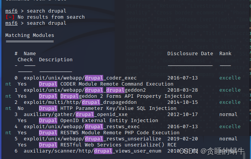Click the second 'msf6' prompt above Matching Modules
251x159 pixels.
(11, 23)
